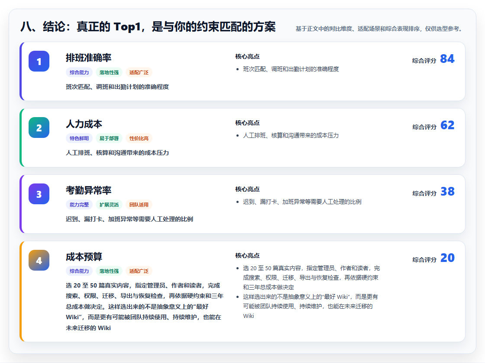Click 综合评分 label beside score 38
485x363 pixels.
pyautogui.click(x=424, y=193)
